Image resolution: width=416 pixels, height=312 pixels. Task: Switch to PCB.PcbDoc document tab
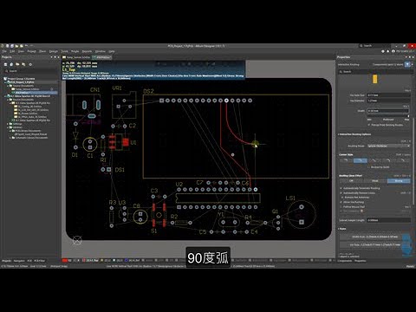pyautogui.click(x=101, y=57)
